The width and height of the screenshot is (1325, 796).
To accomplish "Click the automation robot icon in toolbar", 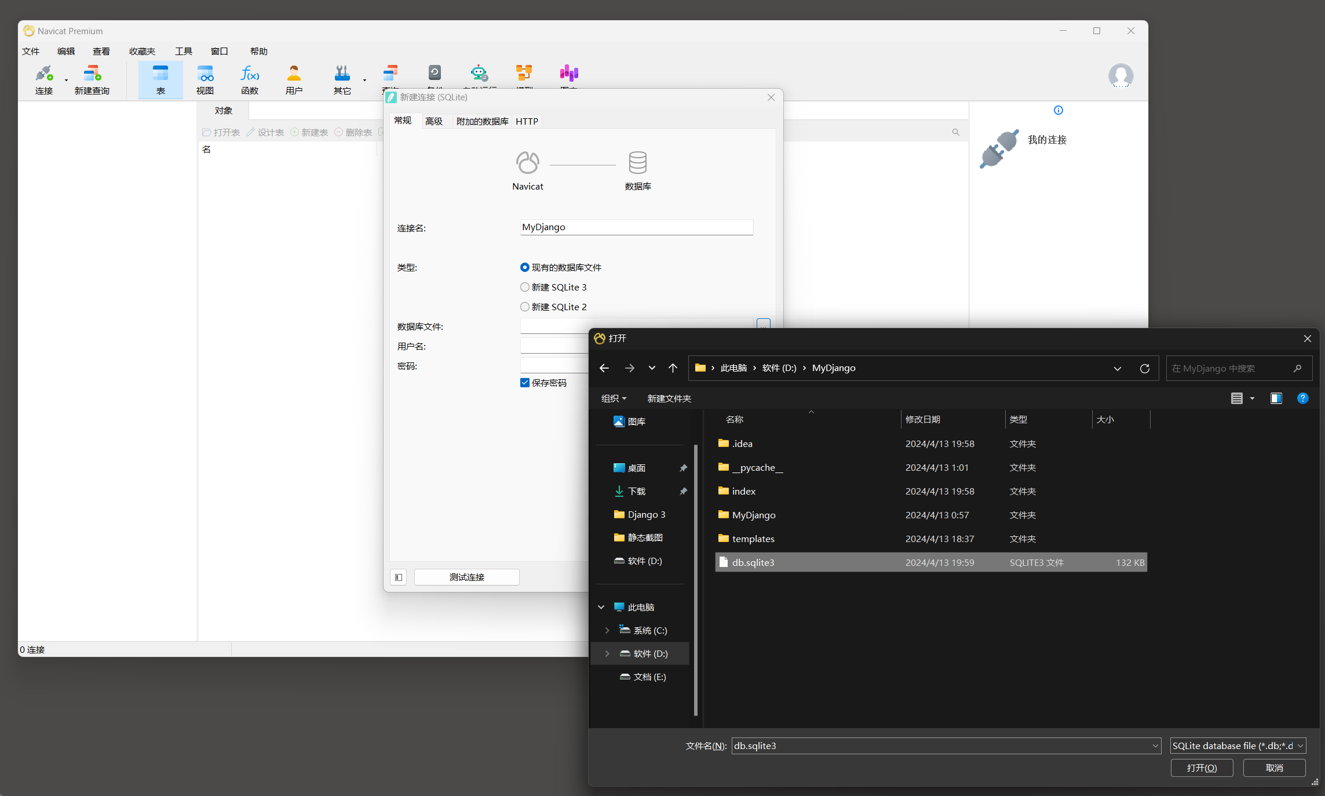I will pos(479,73).
